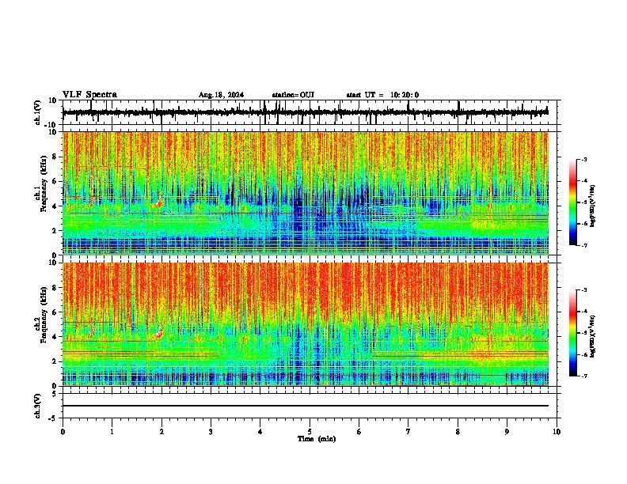Screen dimensions: 627x484
Task: Click time axis tick label '10' at right end
Action: click(x=557, y=432)
